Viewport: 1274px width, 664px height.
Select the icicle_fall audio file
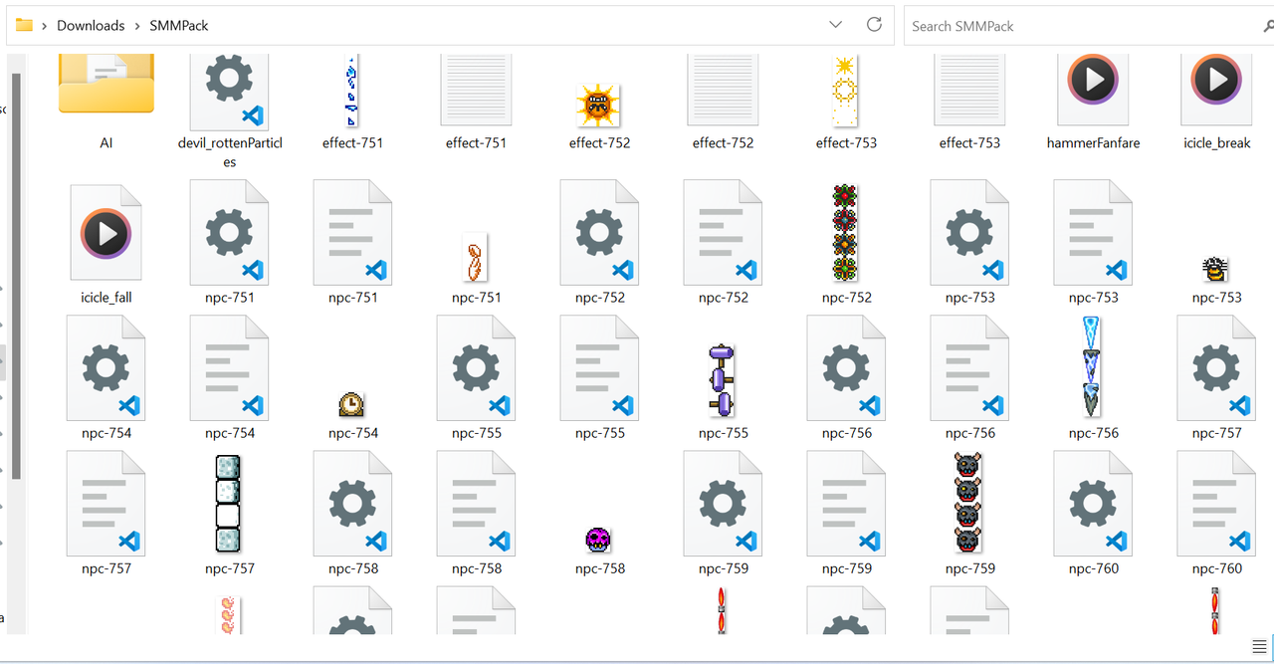106,233
